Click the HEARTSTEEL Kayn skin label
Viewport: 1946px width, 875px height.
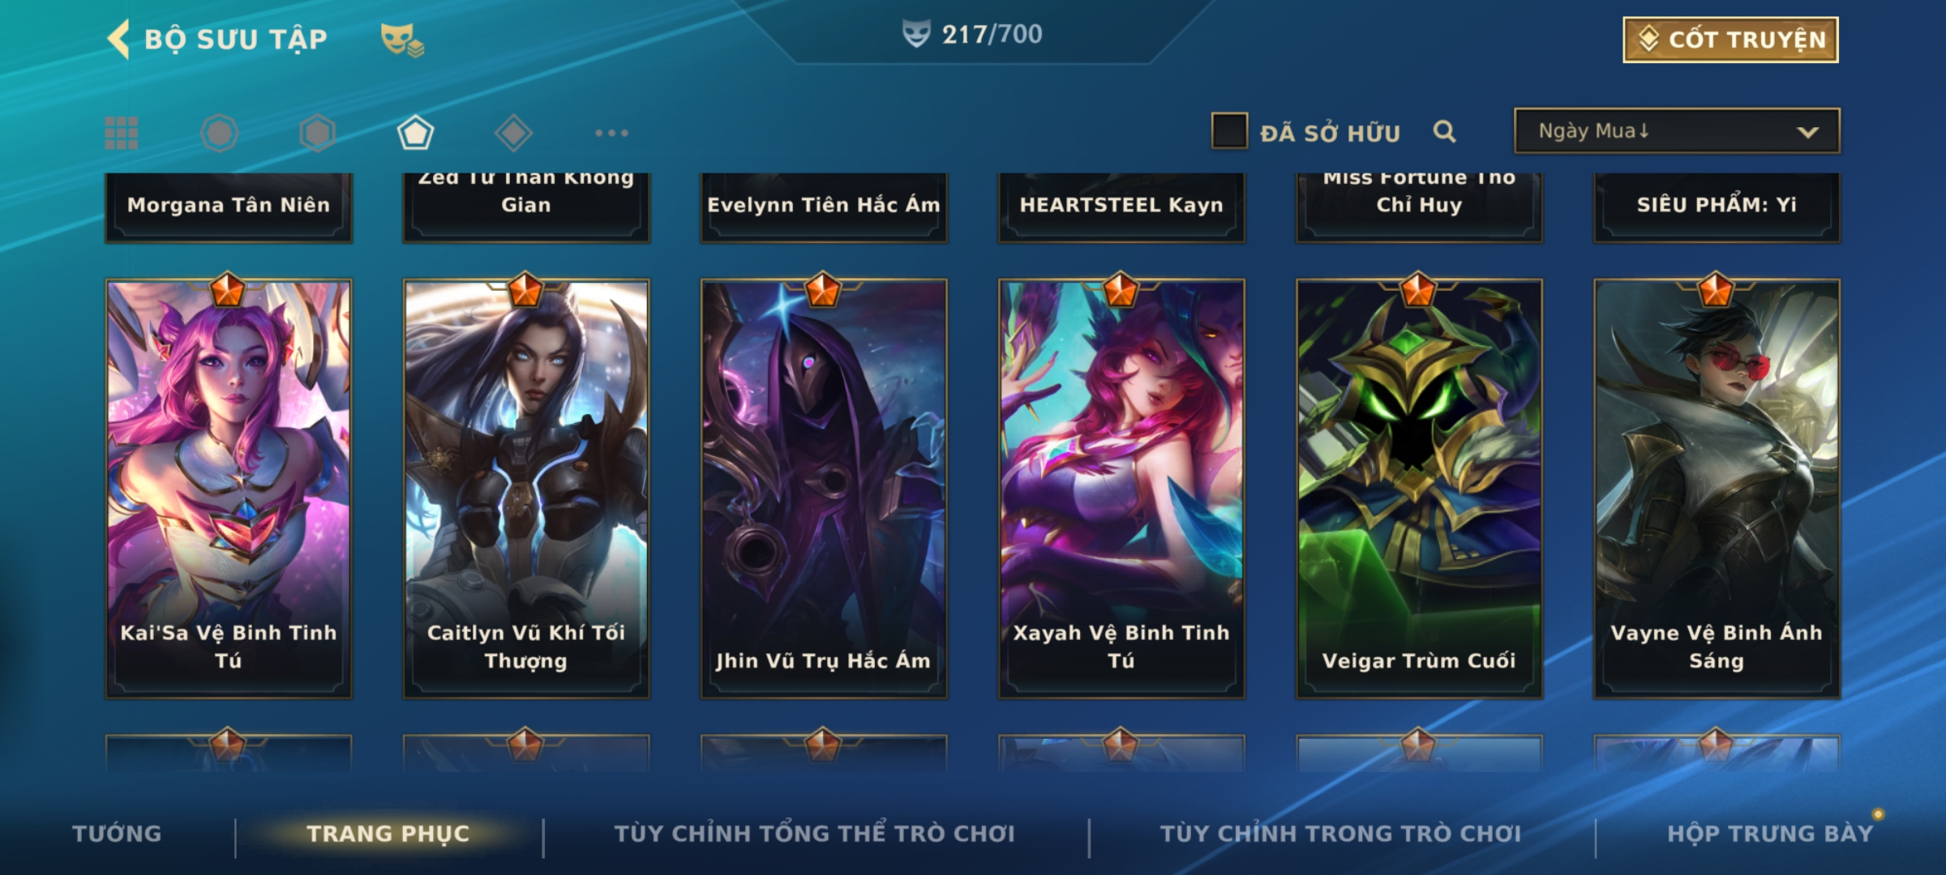(1121, 205)
